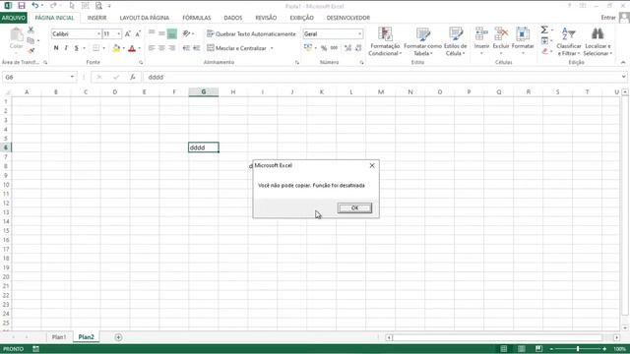Image resolution: width=630 pixels, height=354 pixels.
Task: Click the zoom slider in status bar
Action: [x=578, y=349]
